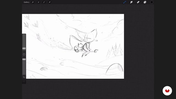Viewport: 176px width, 99px height.
Task: Undo the last stroke
Action: point(24,77)
